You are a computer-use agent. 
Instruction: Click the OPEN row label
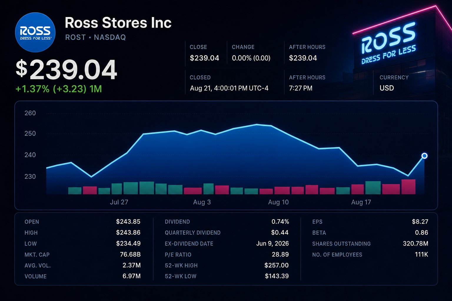click(32, 222)
